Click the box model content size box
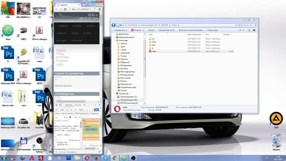This screenshot has width=286, height=161. [x=91, y=129]
